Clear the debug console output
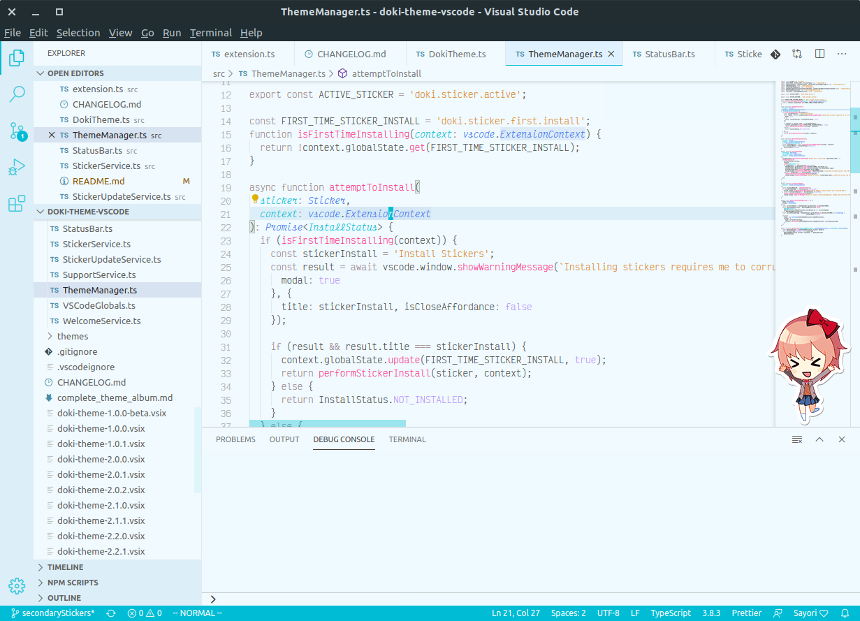 797,439
